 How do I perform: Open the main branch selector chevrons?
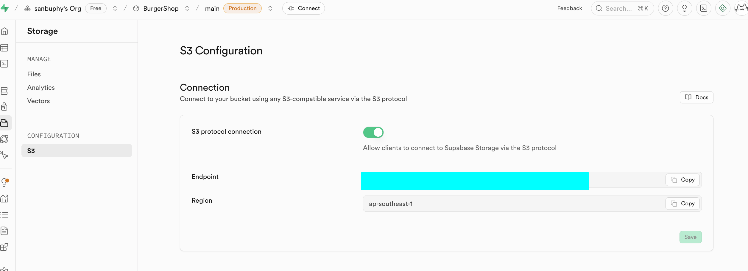coord(270,8)
